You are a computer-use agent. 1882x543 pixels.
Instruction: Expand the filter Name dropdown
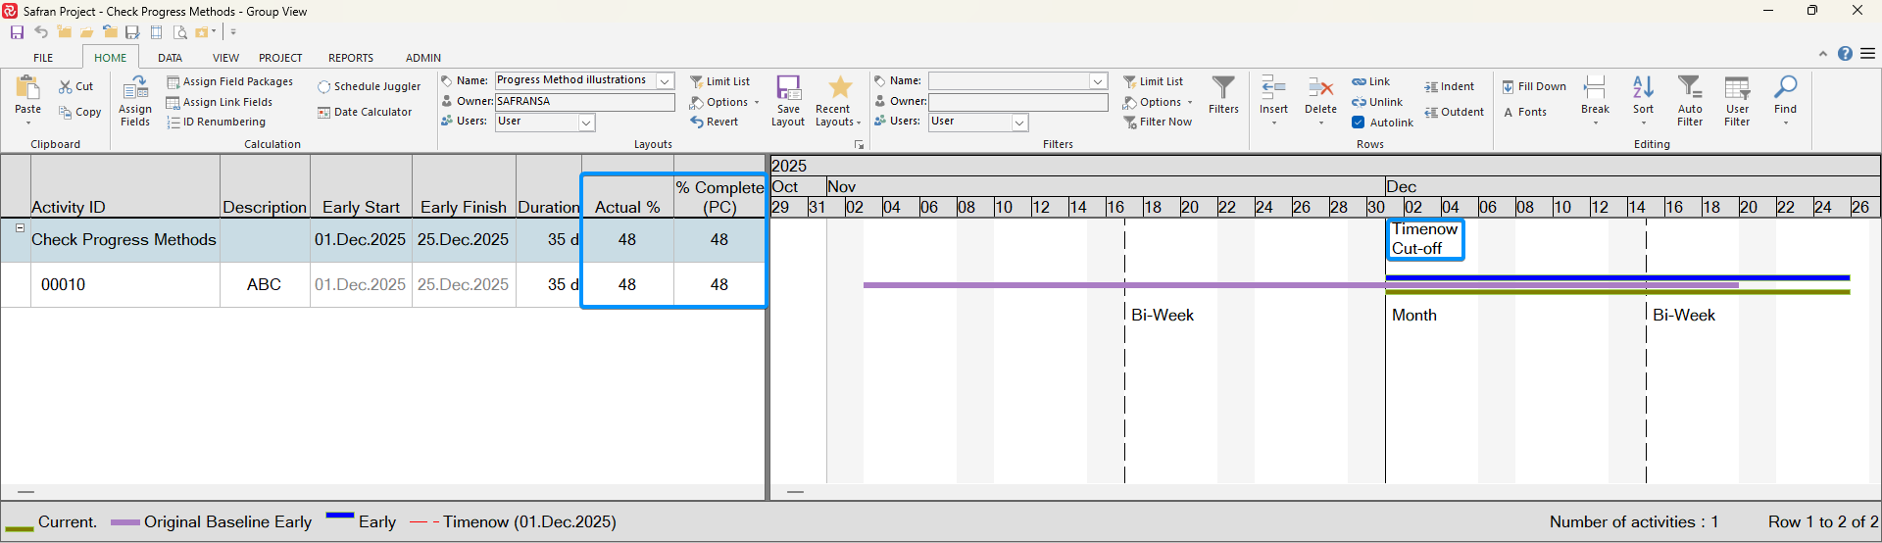(x=1098, y=81)
